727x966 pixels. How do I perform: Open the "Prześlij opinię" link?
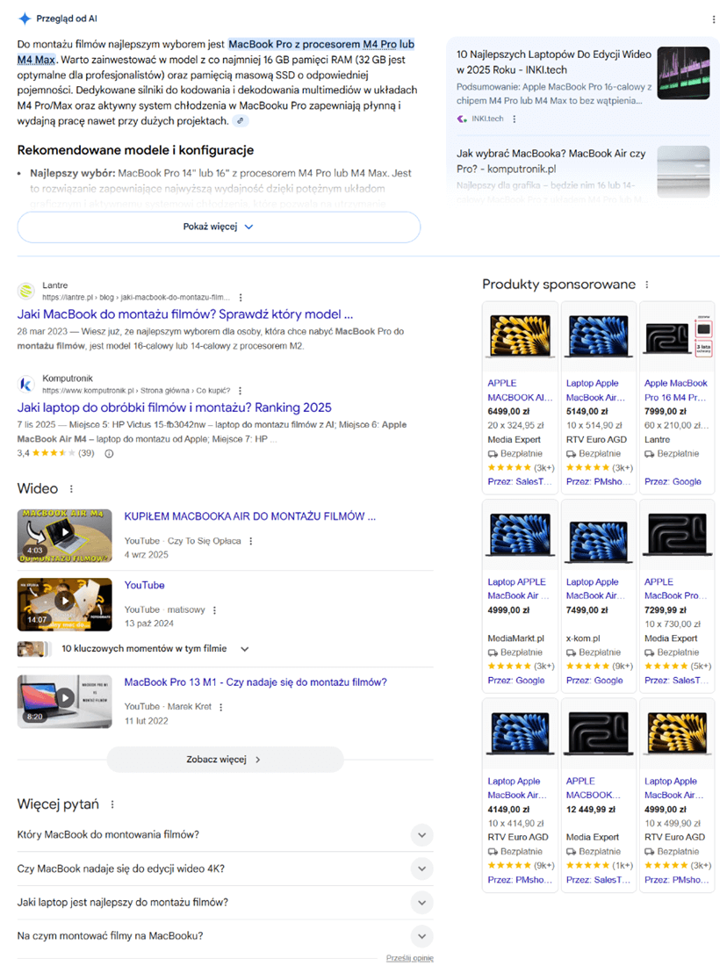[409, 957]
